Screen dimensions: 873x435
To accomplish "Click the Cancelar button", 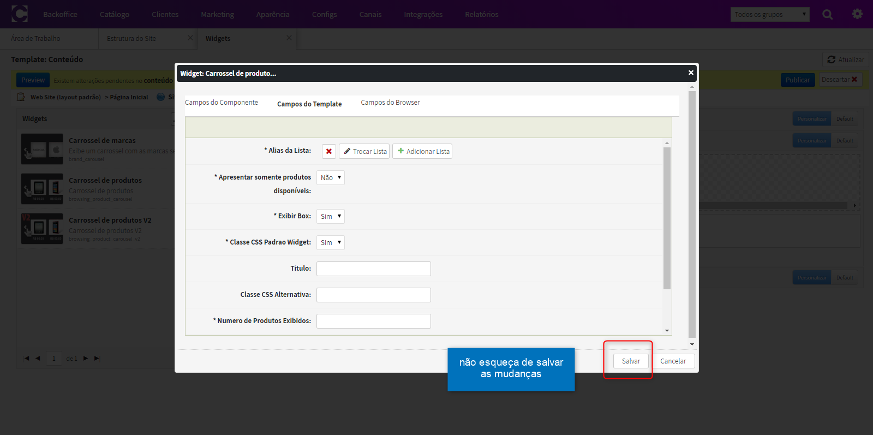I will [673, 361].
